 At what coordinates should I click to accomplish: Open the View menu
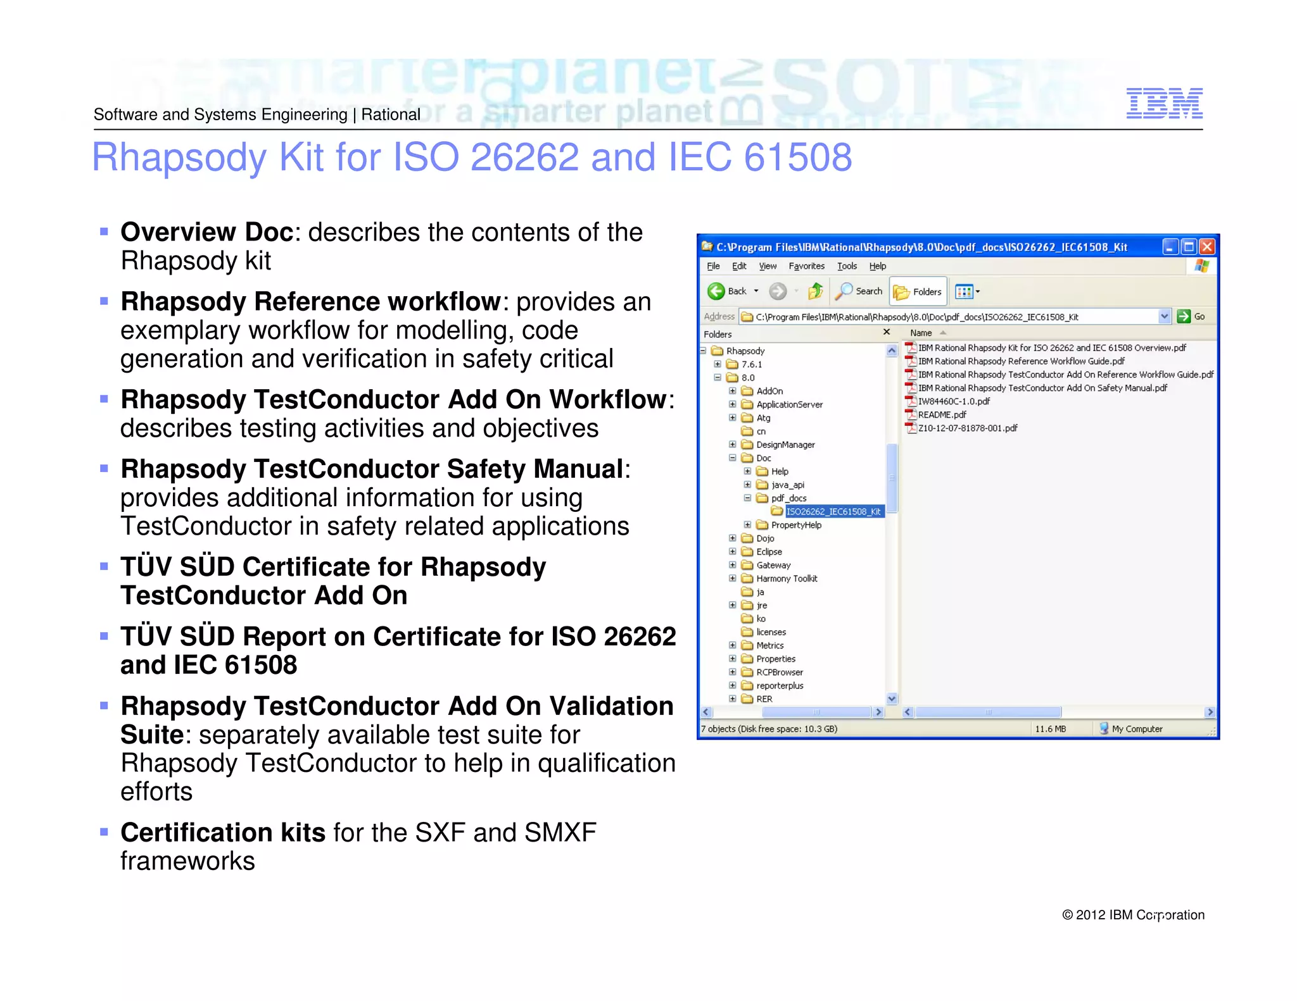[768, 266]
